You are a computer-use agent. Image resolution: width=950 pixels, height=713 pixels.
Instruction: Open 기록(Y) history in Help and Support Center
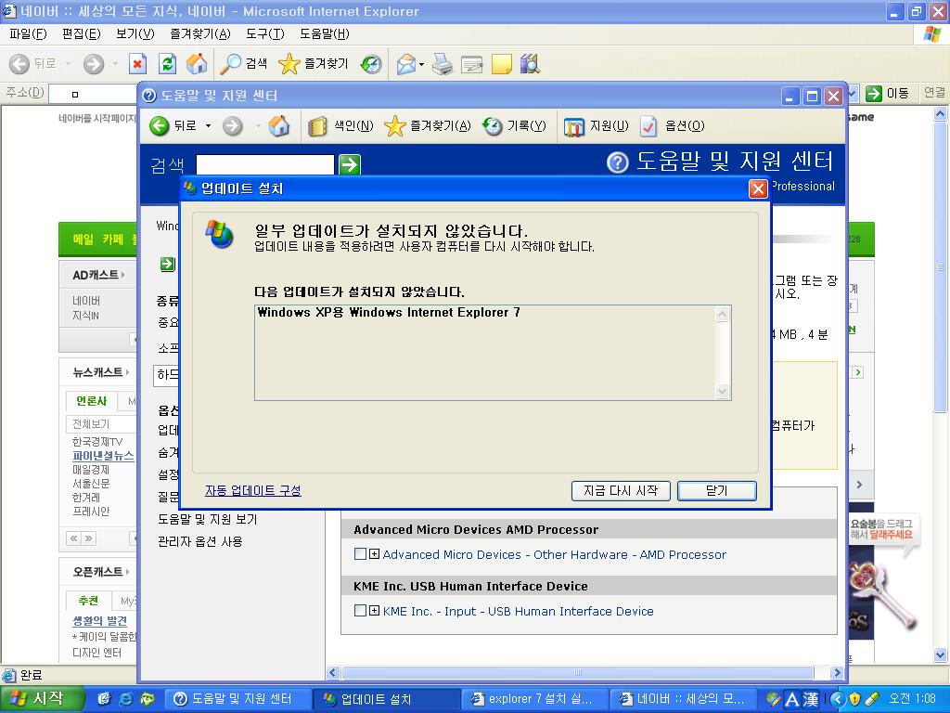[x=514, y=125]
